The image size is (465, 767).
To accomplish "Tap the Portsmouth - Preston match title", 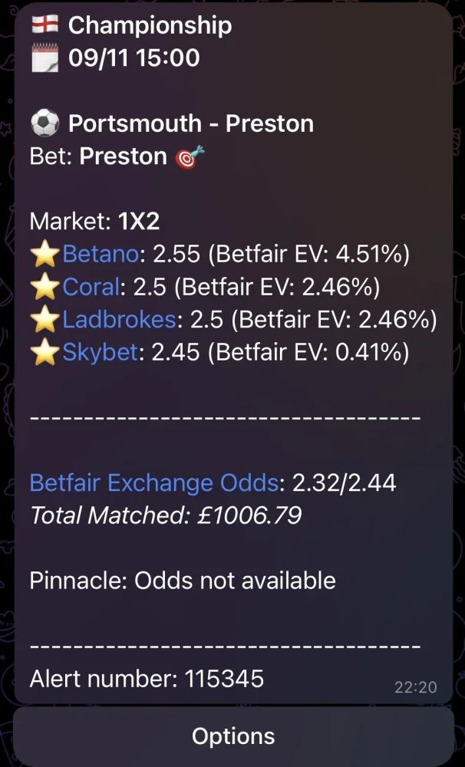I will [190, 123].
